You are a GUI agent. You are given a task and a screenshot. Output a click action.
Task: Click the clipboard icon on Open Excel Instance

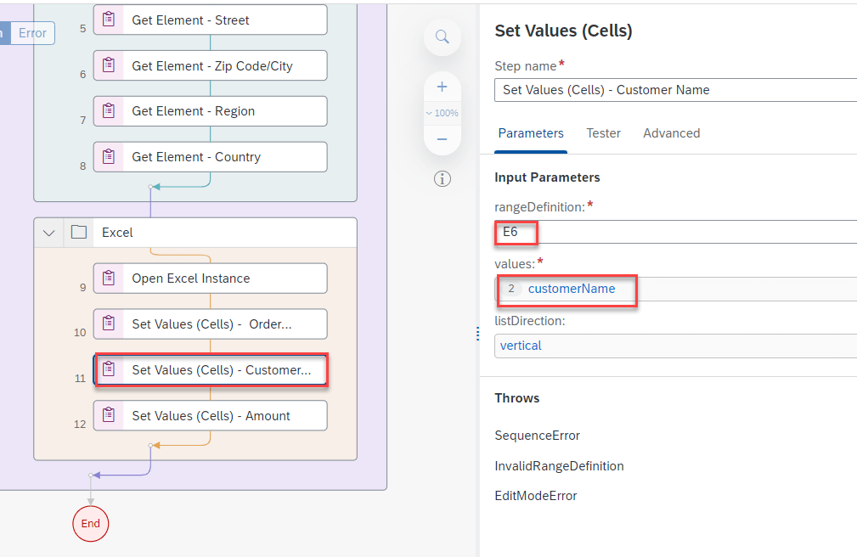[109, 278]
